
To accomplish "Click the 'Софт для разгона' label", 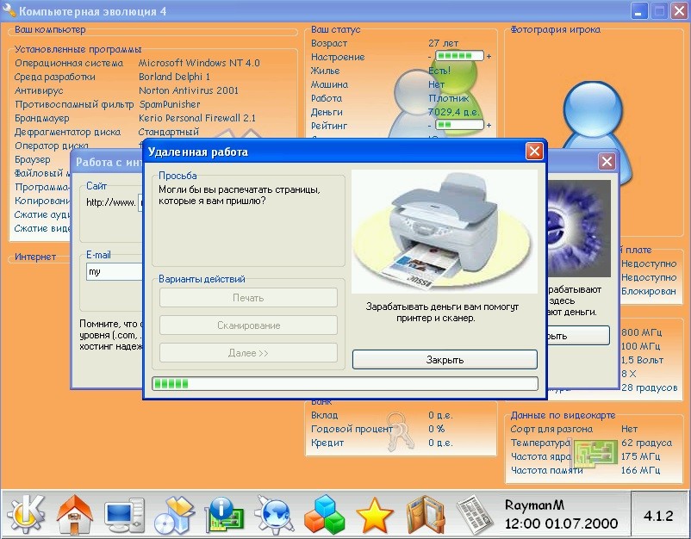I will [x=551, y=429].
